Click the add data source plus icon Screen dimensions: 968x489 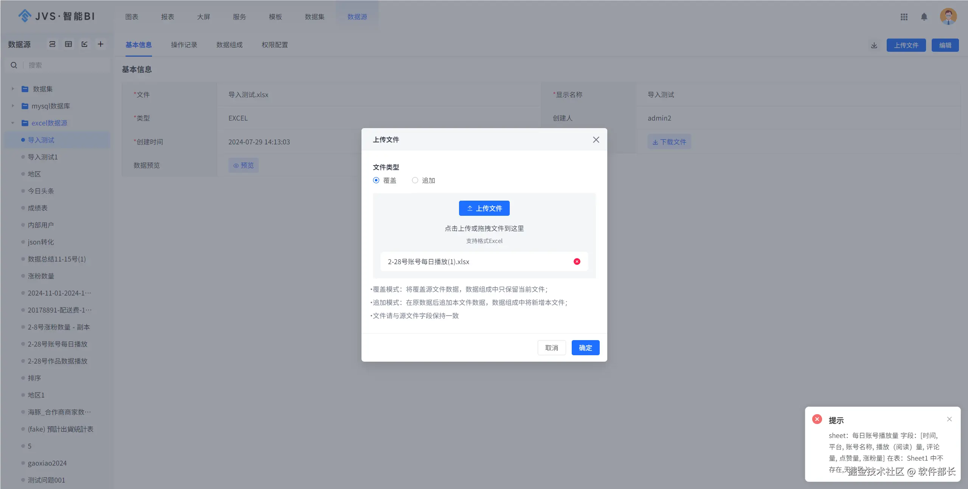pos(100,44)
